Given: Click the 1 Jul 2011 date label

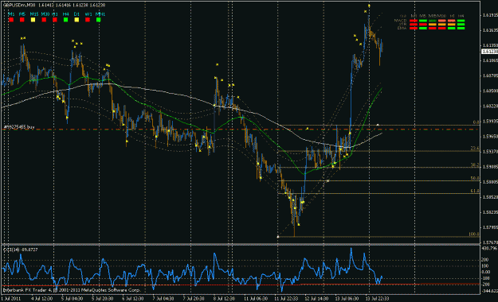Looking at the screenshot, I should coord(11,299).
